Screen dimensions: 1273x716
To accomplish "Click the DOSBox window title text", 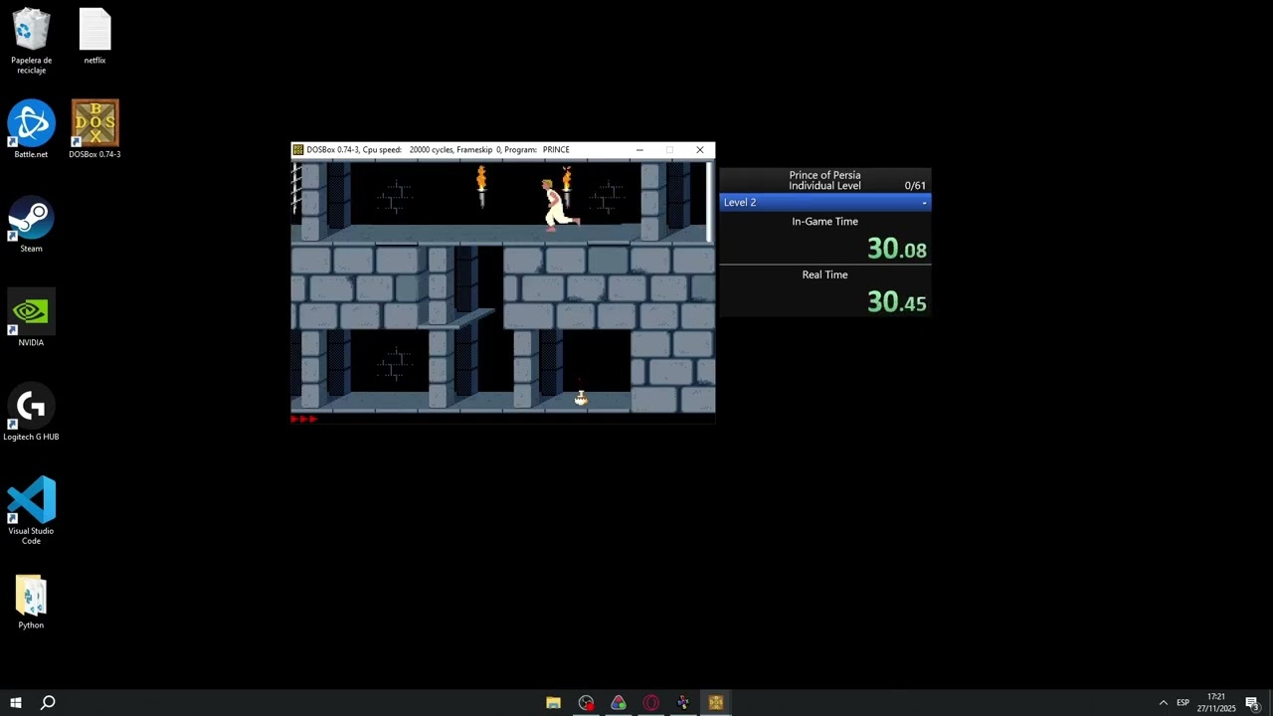I will click(438, 150).
